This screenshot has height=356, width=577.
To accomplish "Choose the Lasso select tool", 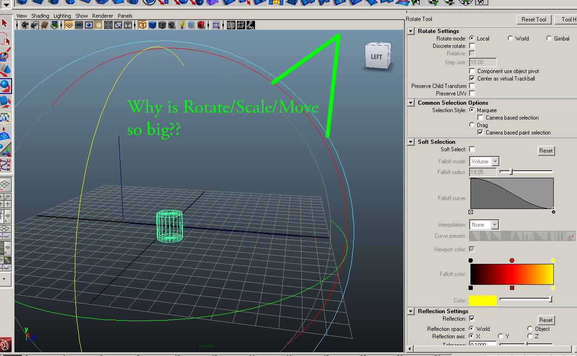I will 6,39.
